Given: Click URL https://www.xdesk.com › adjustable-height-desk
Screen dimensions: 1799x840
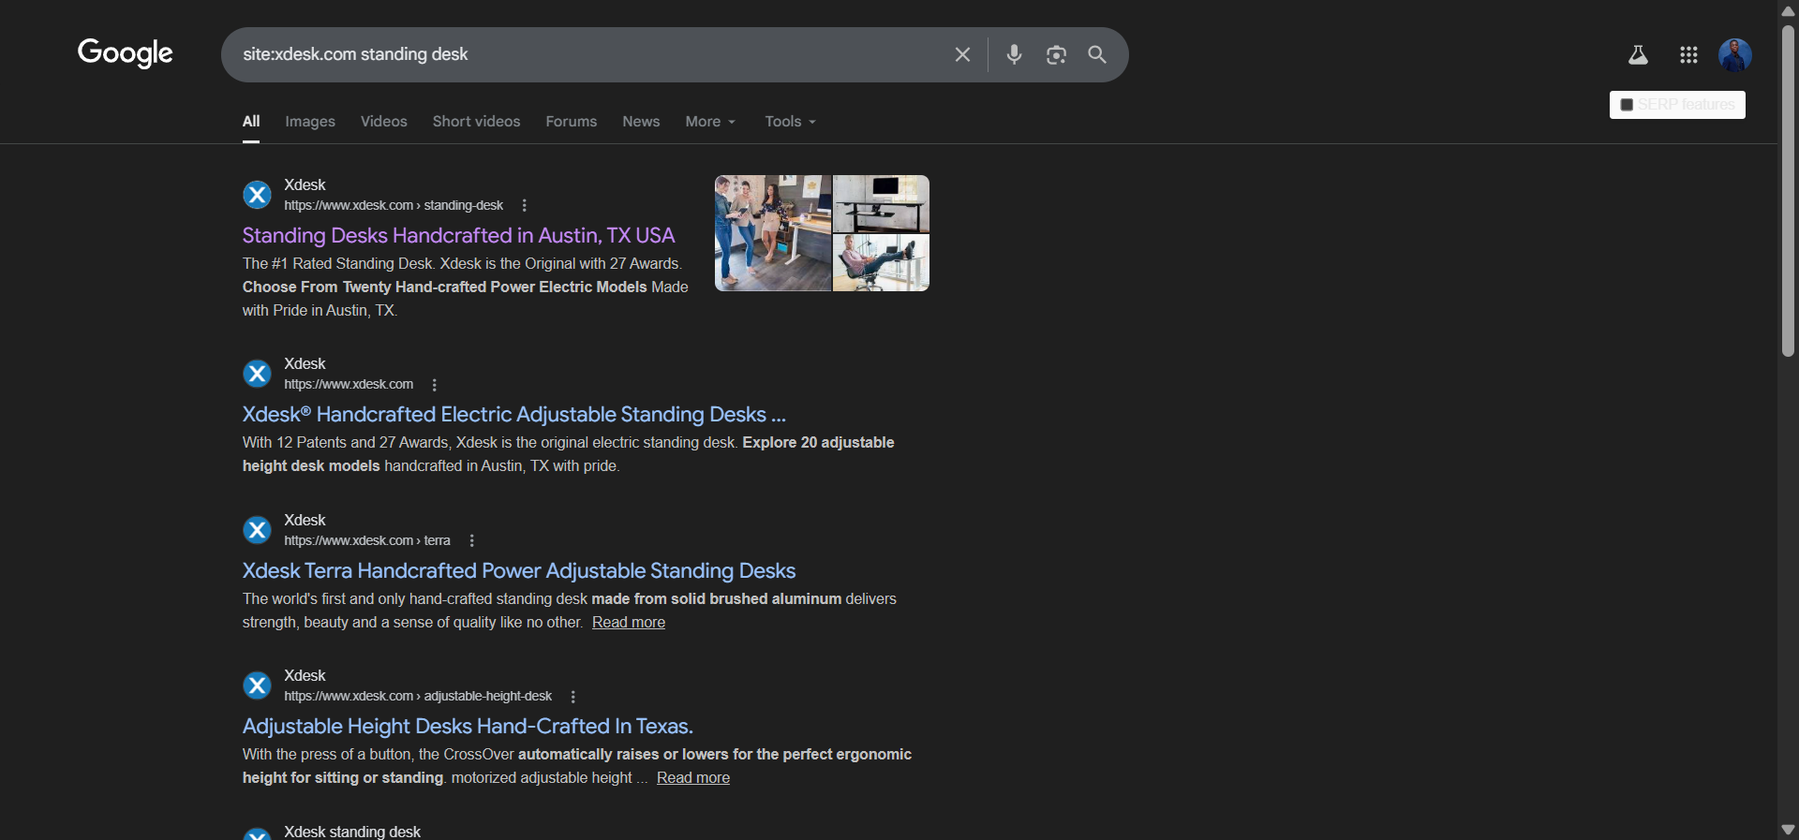Looking at the screenshot, I should (x=418, y=696).
